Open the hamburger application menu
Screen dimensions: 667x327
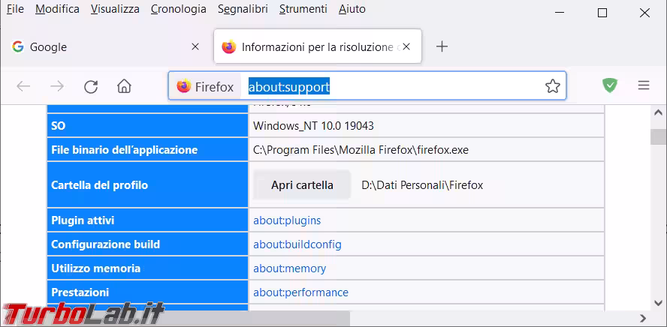click(x=644, y=85)
